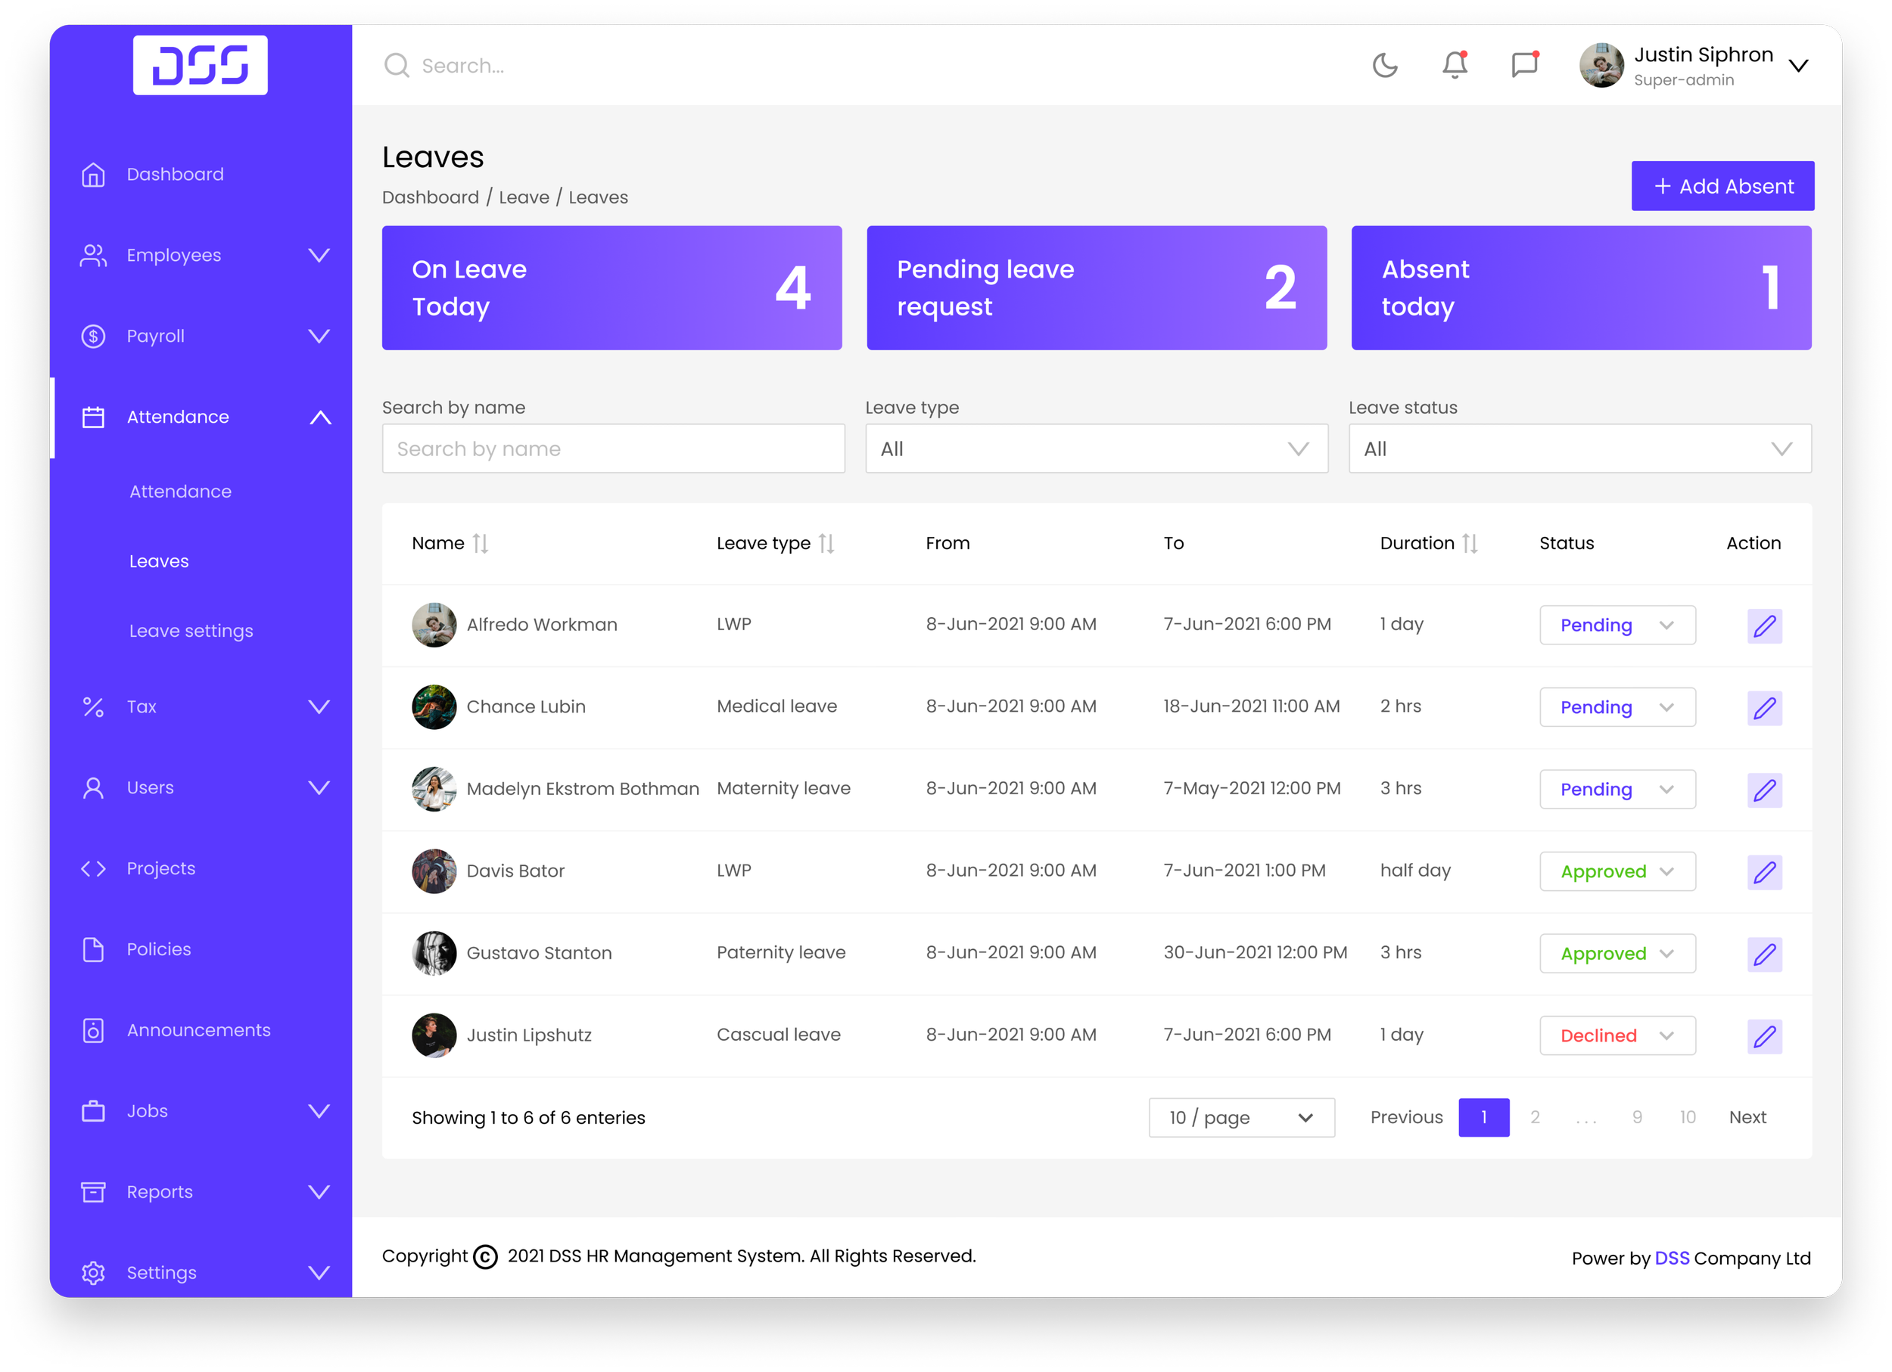Screen dimensions: 1892x1372
Task: Click the Policies document icon
Action: [x=93, y=949]
